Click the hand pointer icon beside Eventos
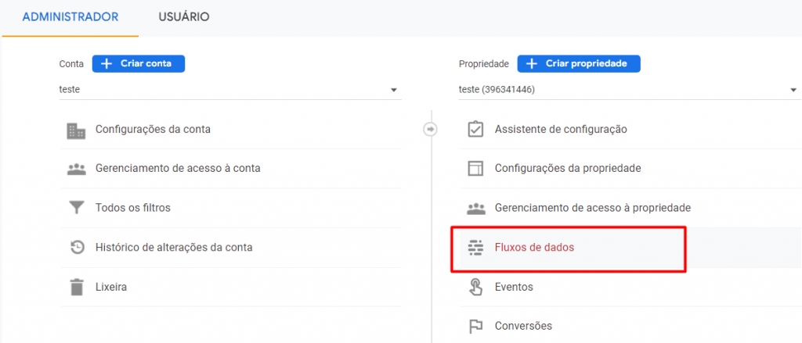Viewport: 802px width, 343px height. [x=475, y=287]
